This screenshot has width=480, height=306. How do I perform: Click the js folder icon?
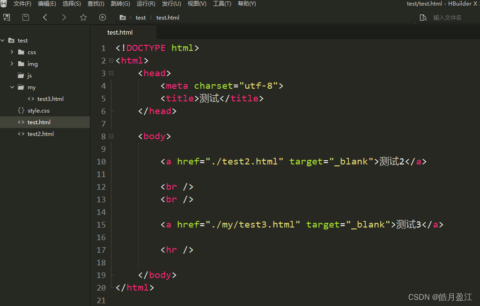[x=21, y=75]
